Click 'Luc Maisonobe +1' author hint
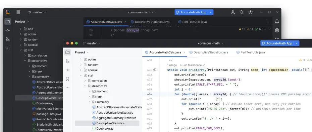Screen dimensions: 312x132 pyautogui.click(x=193, y=65)
